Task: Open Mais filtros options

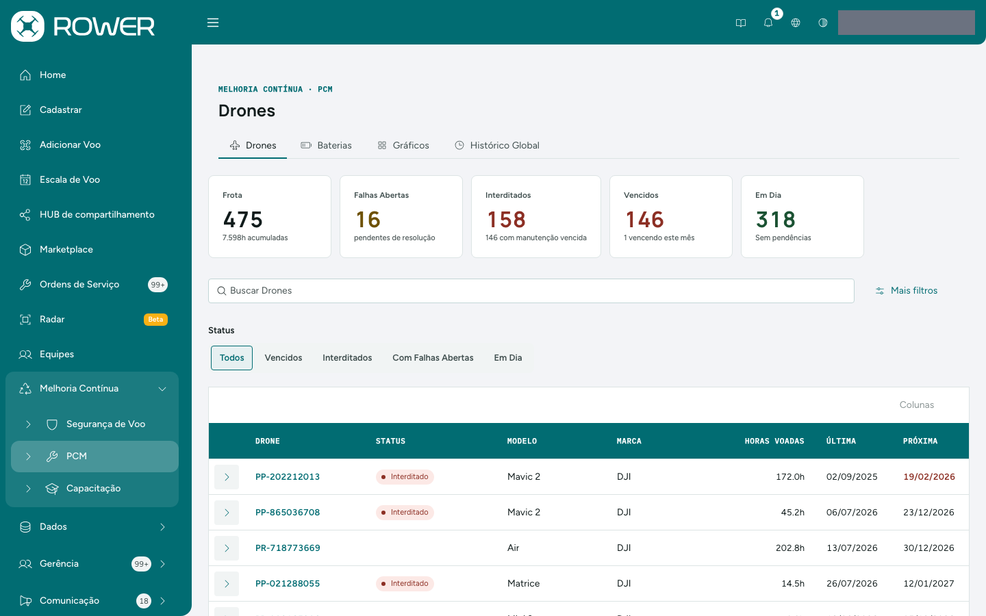Action: click(x=907, y=291)
